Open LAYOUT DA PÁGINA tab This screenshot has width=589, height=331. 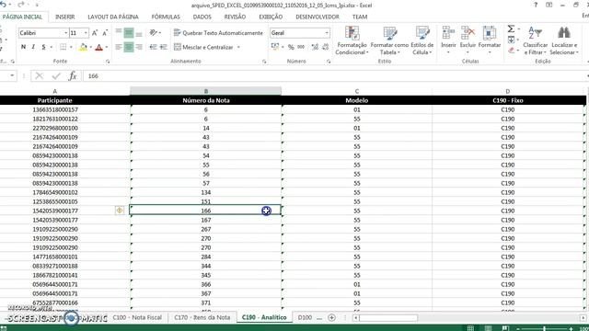tap(113, 17)
